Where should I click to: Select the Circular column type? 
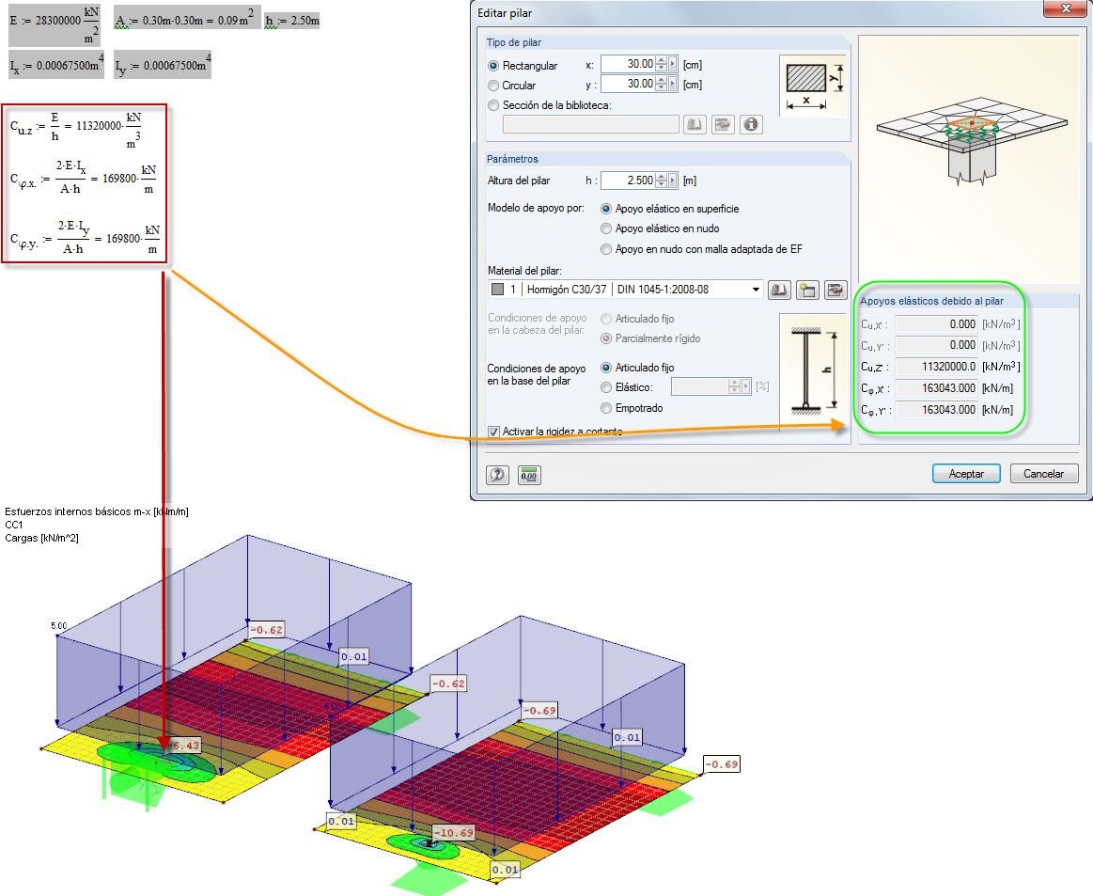pyautogui.click(x=493, y=85)
